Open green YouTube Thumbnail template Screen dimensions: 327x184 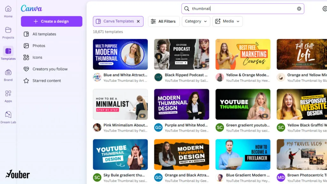point(243,104)
